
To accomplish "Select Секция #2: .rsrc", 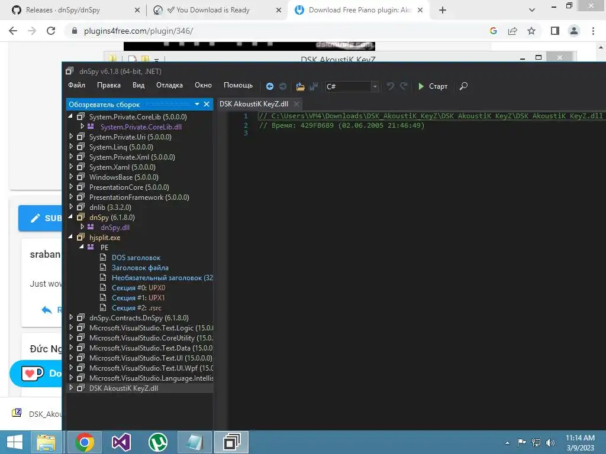I will pos(137,307).
